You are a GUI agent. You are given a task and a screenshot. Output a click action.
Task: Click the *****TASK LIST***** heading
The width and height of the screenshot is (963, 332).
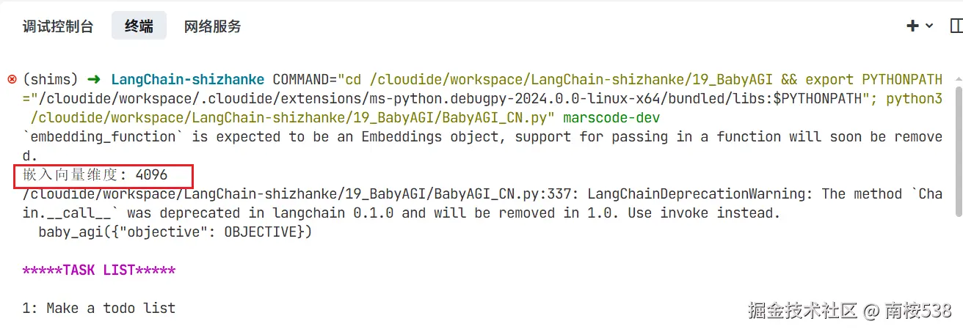[99, 270]
